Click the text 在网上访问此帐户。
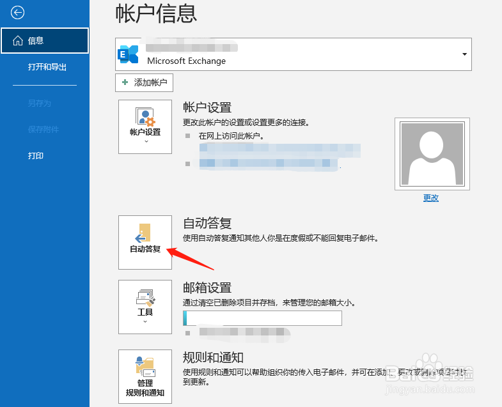The height and width of the screenshot is (407, 502). coord(231,136)
